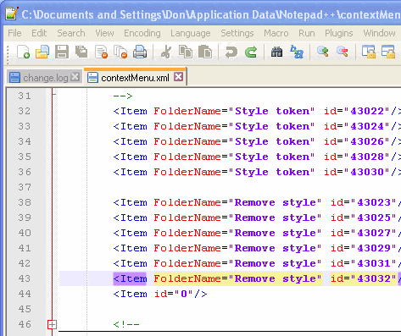
Task: Close the change.log tab
Action: click(x=75, y=76)
